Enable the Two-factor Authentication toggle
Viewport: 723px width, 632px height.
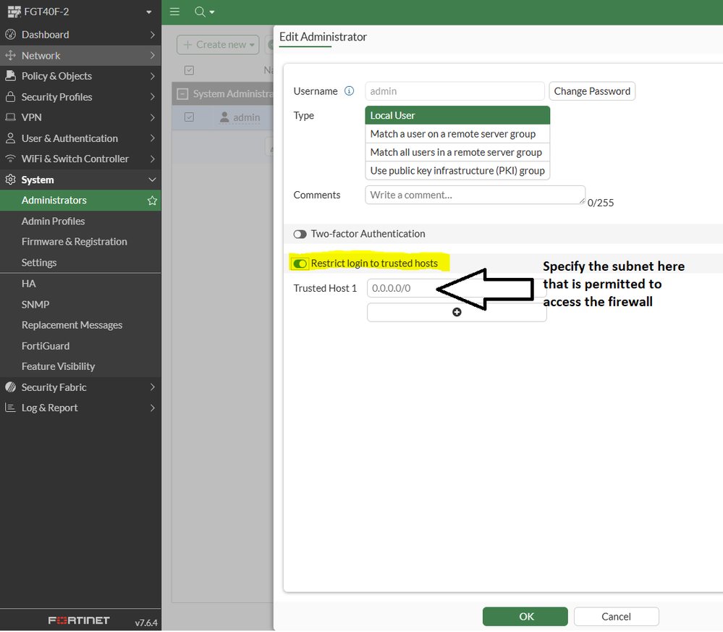pyautogui.click(x=300, y=234)
